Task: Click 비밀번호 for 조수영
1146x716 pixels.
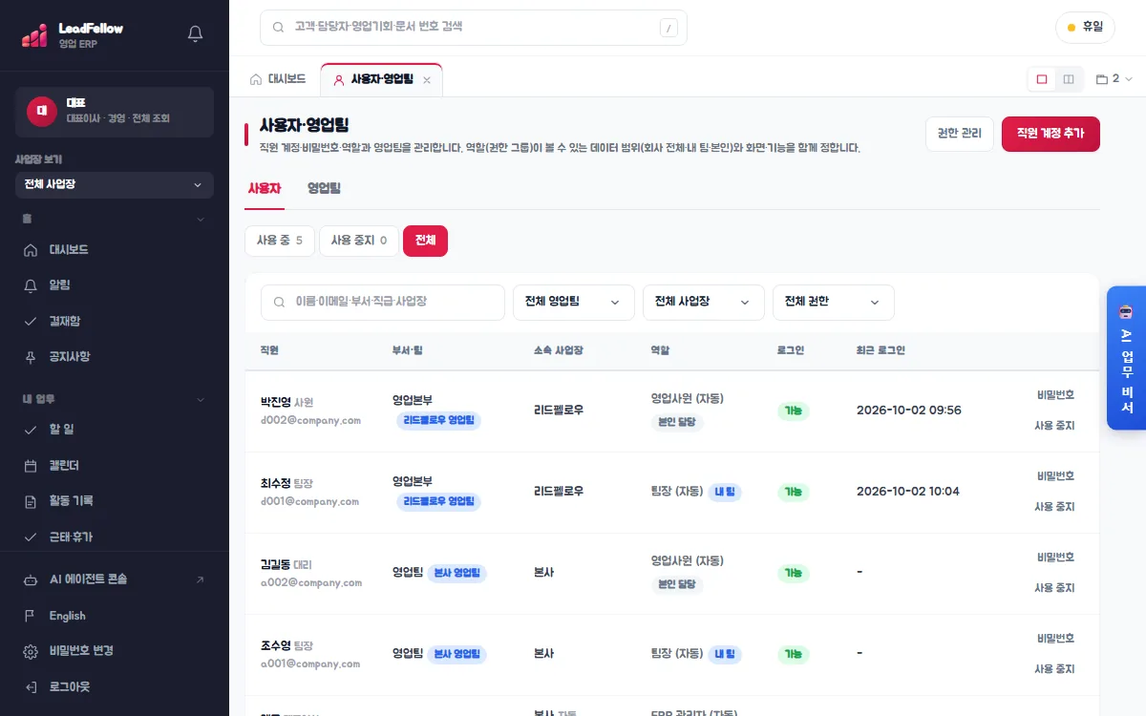Action: pyautogui.click(x=1055, y=638)
